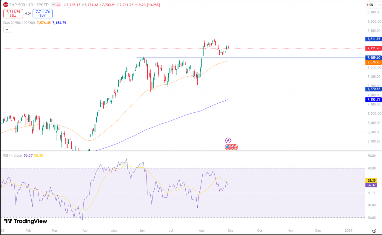The width and height of the screenshot is (382, 235).
Task: Open the purple lightning bolt event marker
Action: coord(228,140)
